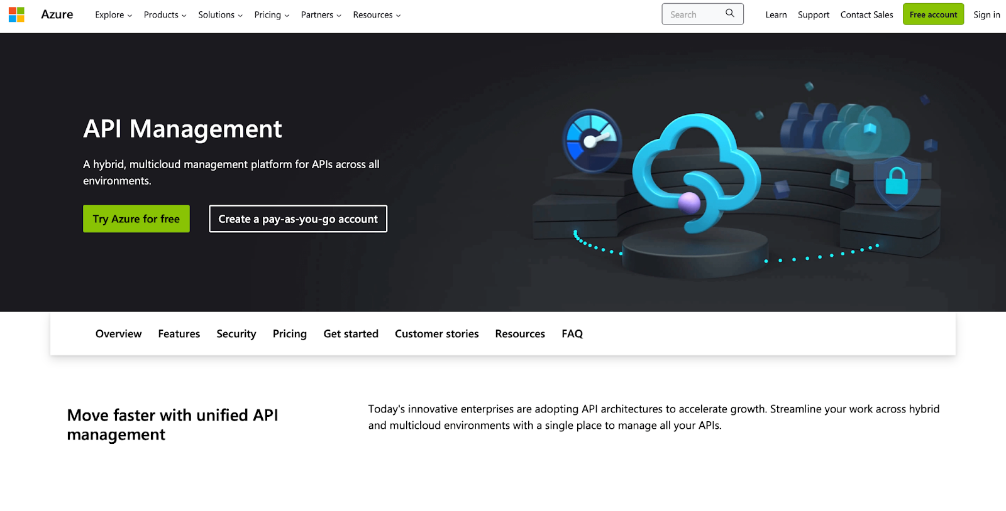Click the API Management heading text
Screen dimensions: 1006x511
click(182, 129)
